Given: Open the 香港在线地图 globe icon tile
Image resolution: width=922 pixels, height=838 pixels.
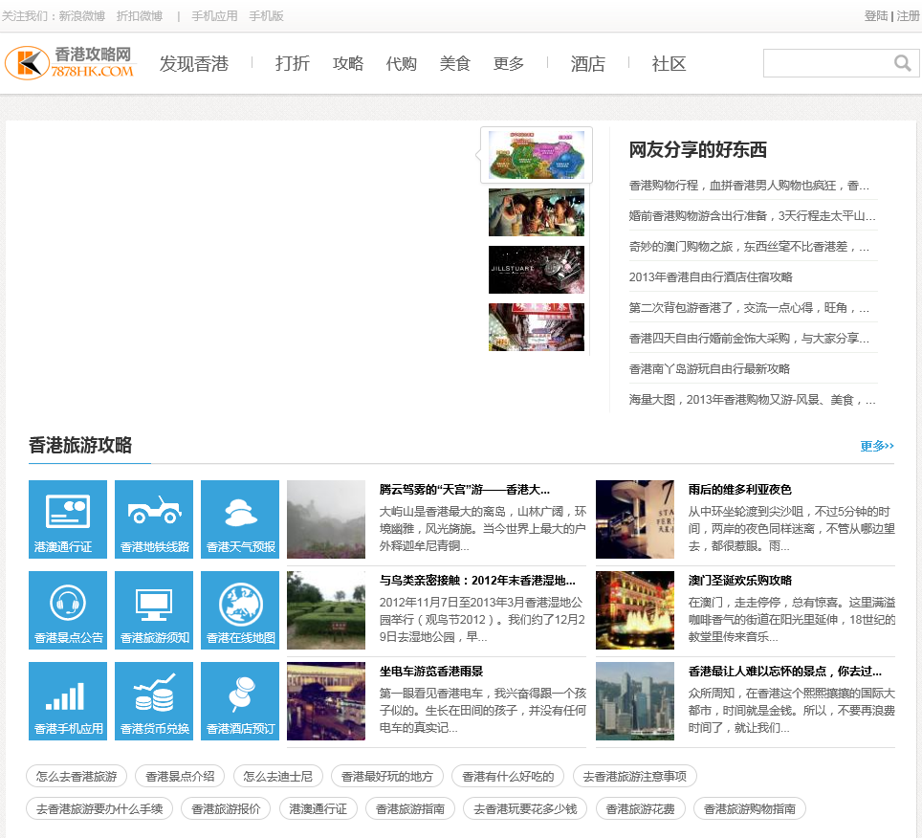Looking at the screenshot, I should 240,610.
